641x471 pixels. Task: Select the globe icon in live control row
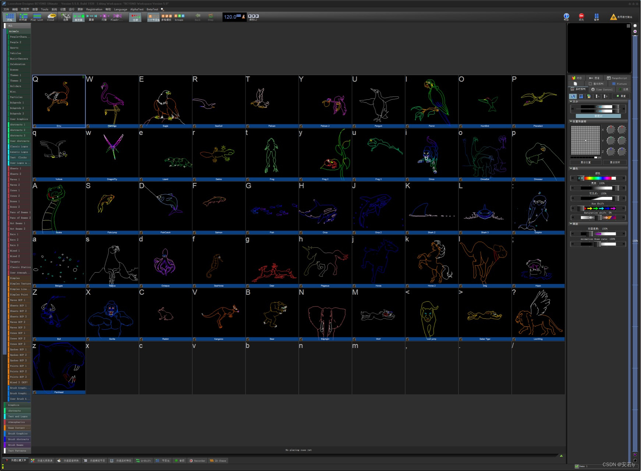[x=573, y=96]
